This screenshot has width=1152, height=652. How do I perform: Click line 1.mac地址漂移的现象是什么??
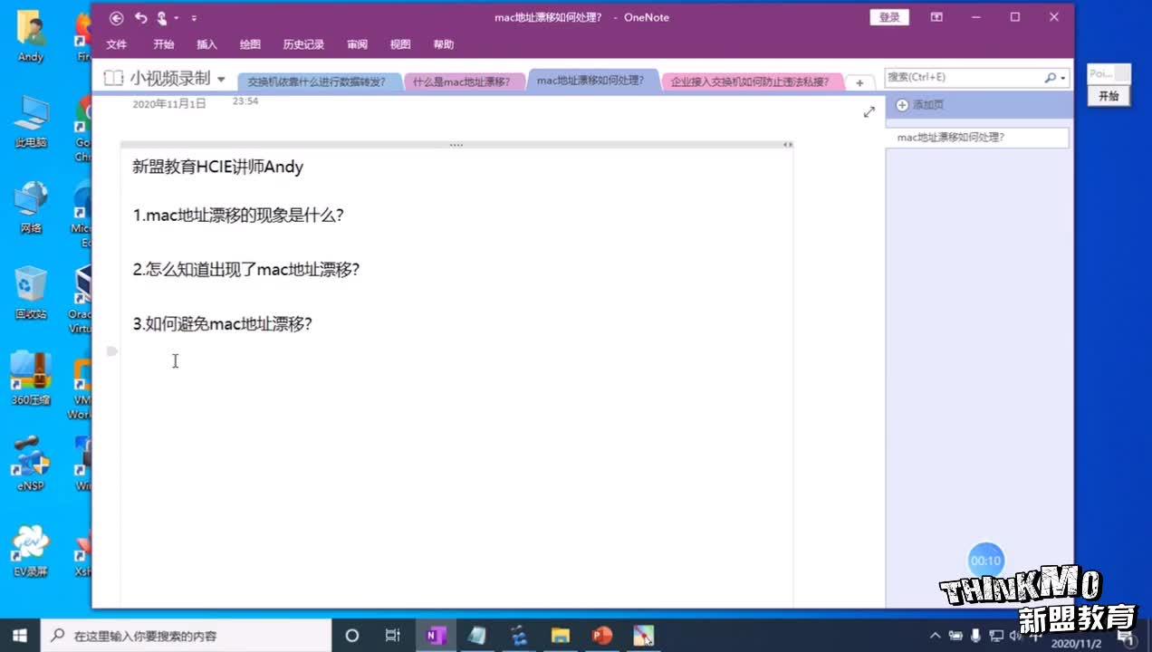[238, 216]
